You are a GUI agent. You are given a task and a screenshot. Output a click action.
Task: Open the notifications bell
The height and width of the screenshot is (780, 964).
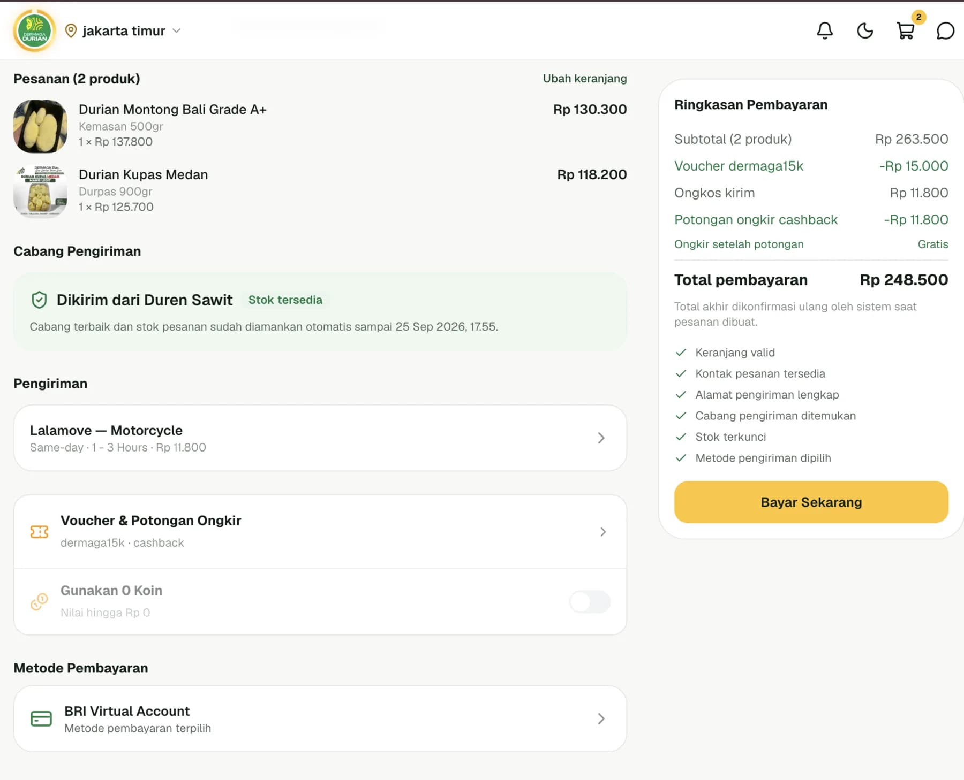tap(824, 30)
